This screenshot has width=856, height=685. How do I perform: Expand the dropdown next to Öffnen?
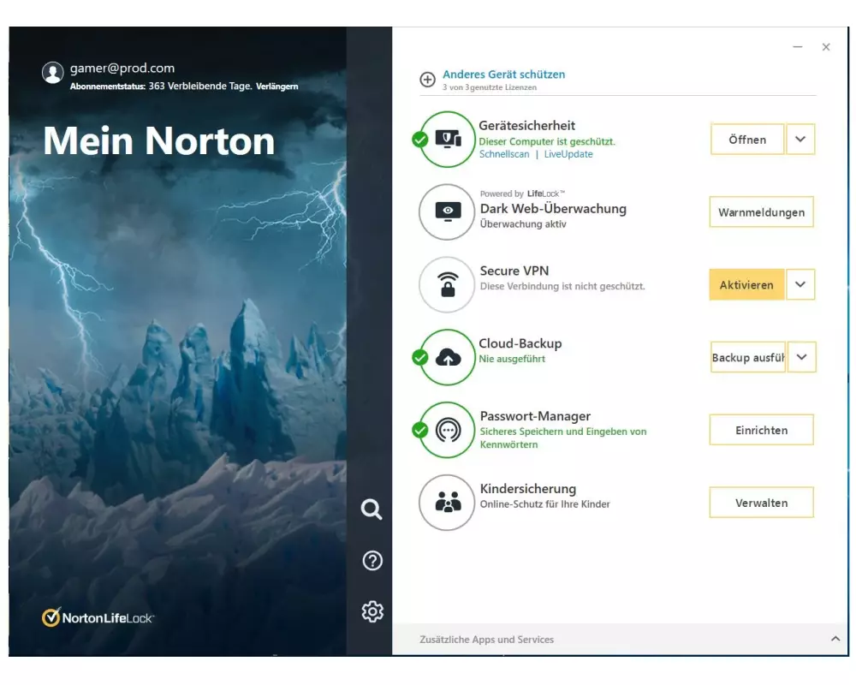pyautogui.click(x=800, y=140)
